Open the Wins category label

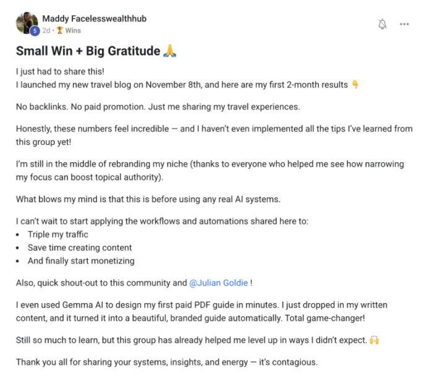click(73, 30)
